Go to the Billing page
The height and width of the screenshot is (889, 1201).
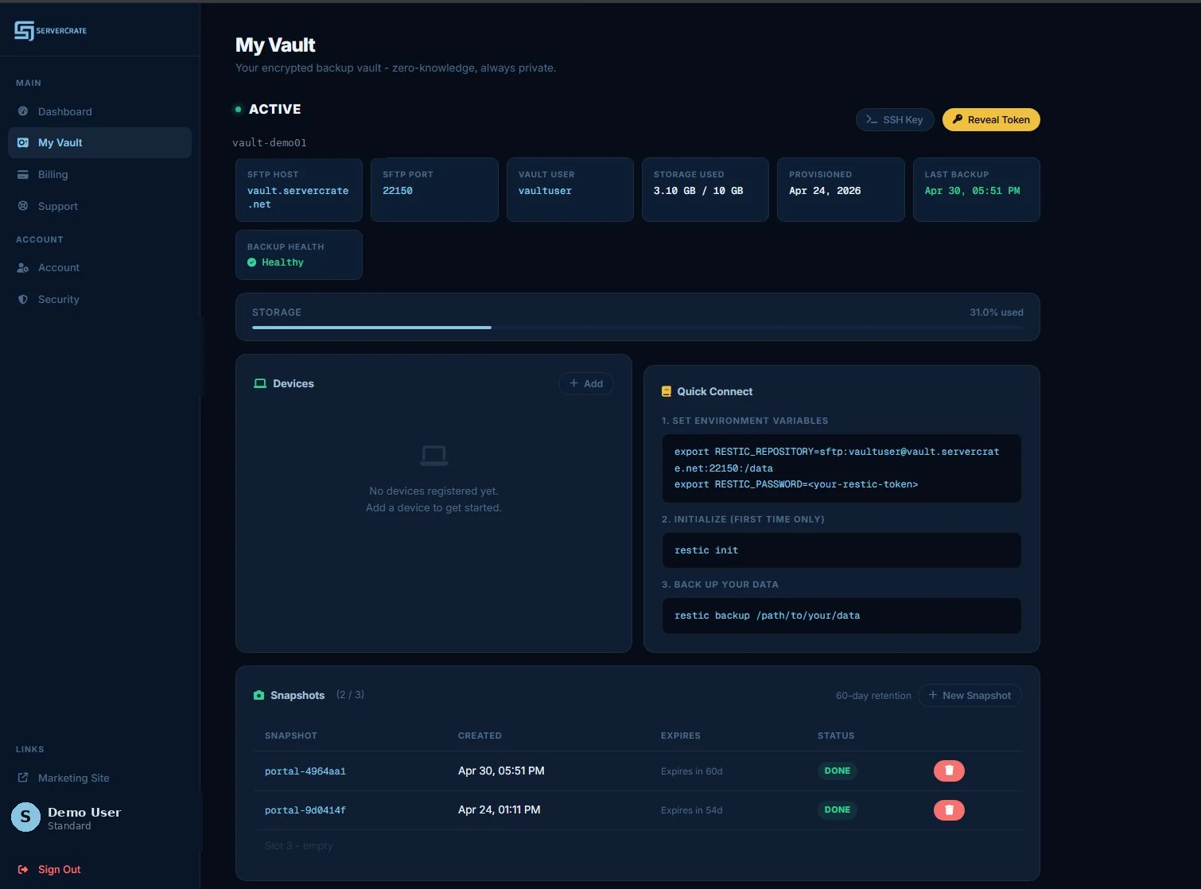(x=99, y=174)
